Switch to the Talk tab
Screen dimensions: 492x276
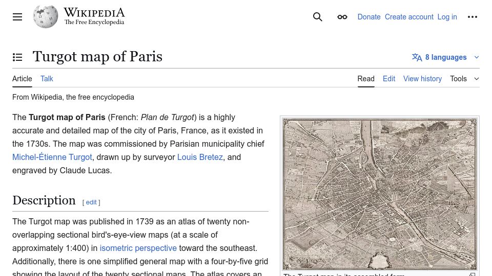coord(47,79)
